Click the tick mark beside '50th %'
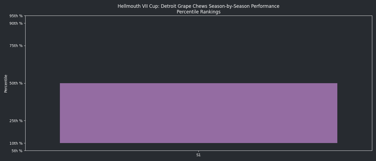The height and width of the screenshot is (161, 376). pyautogui.click(x=25, y=83)
